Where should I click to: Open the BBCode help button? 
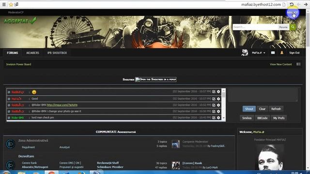click(262, 118)
